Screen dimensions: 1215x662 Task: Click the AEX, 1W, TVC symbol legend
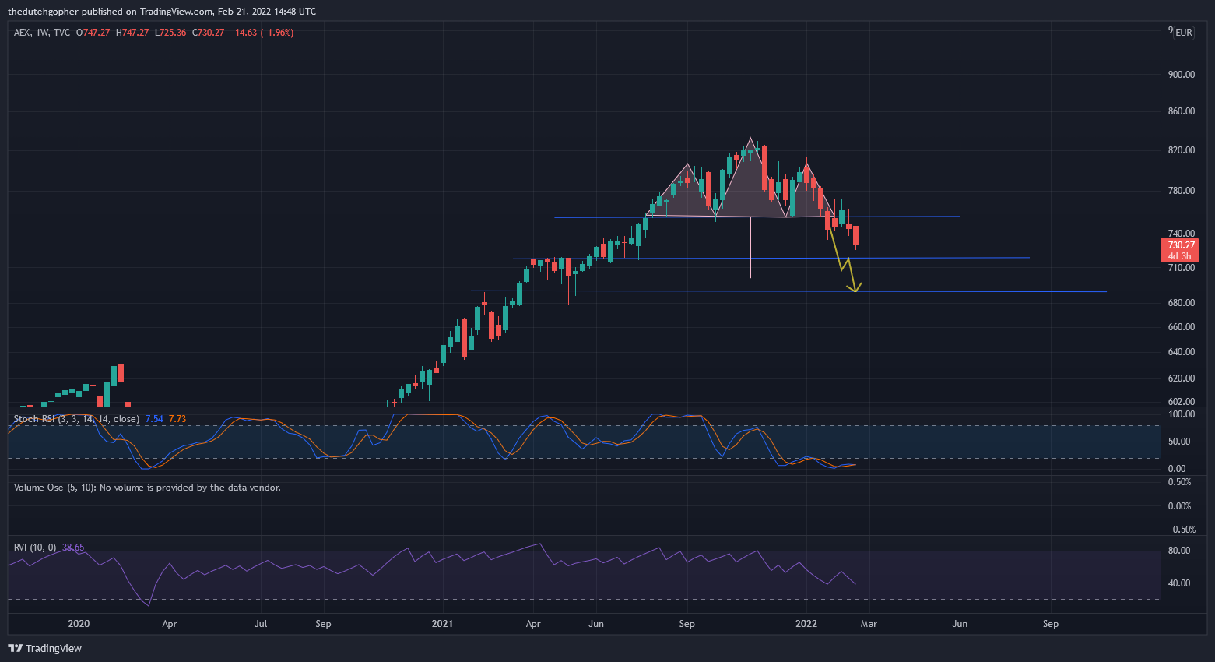42,33
